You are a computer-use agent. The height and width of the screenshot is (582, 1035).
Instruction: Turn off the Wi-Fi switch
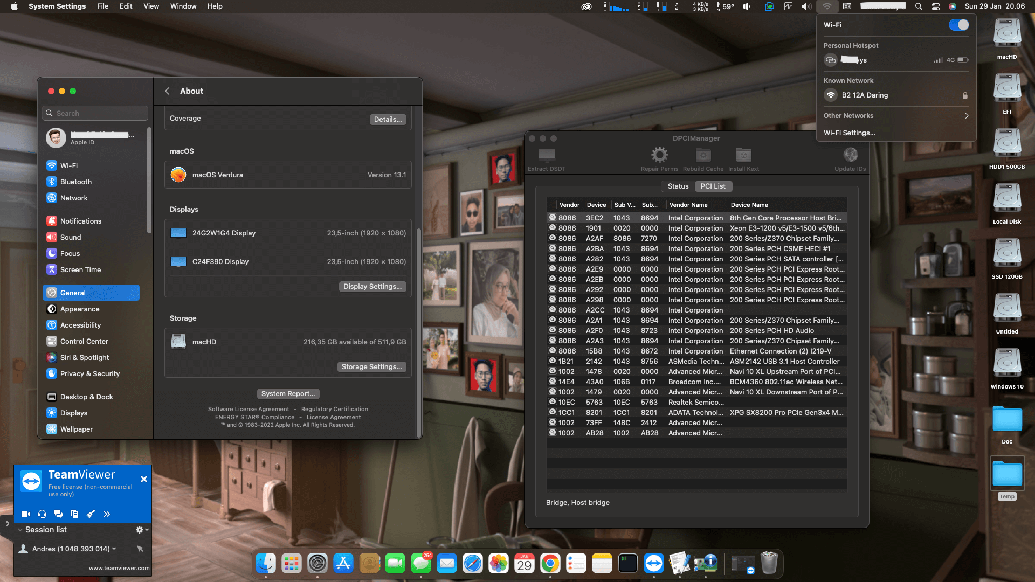tap(958, 25)
